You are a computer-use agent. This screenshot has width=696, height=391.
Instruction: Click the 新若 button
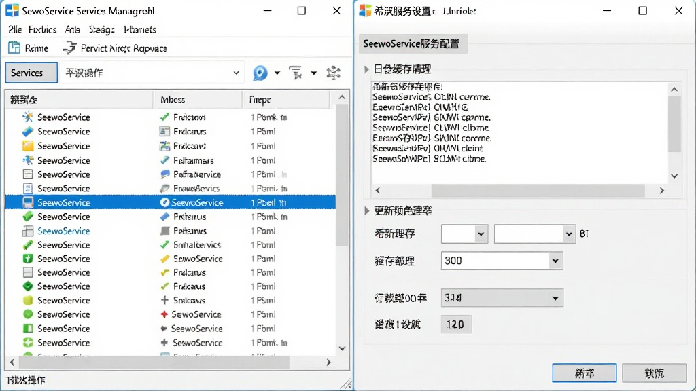tap(584, 373)
